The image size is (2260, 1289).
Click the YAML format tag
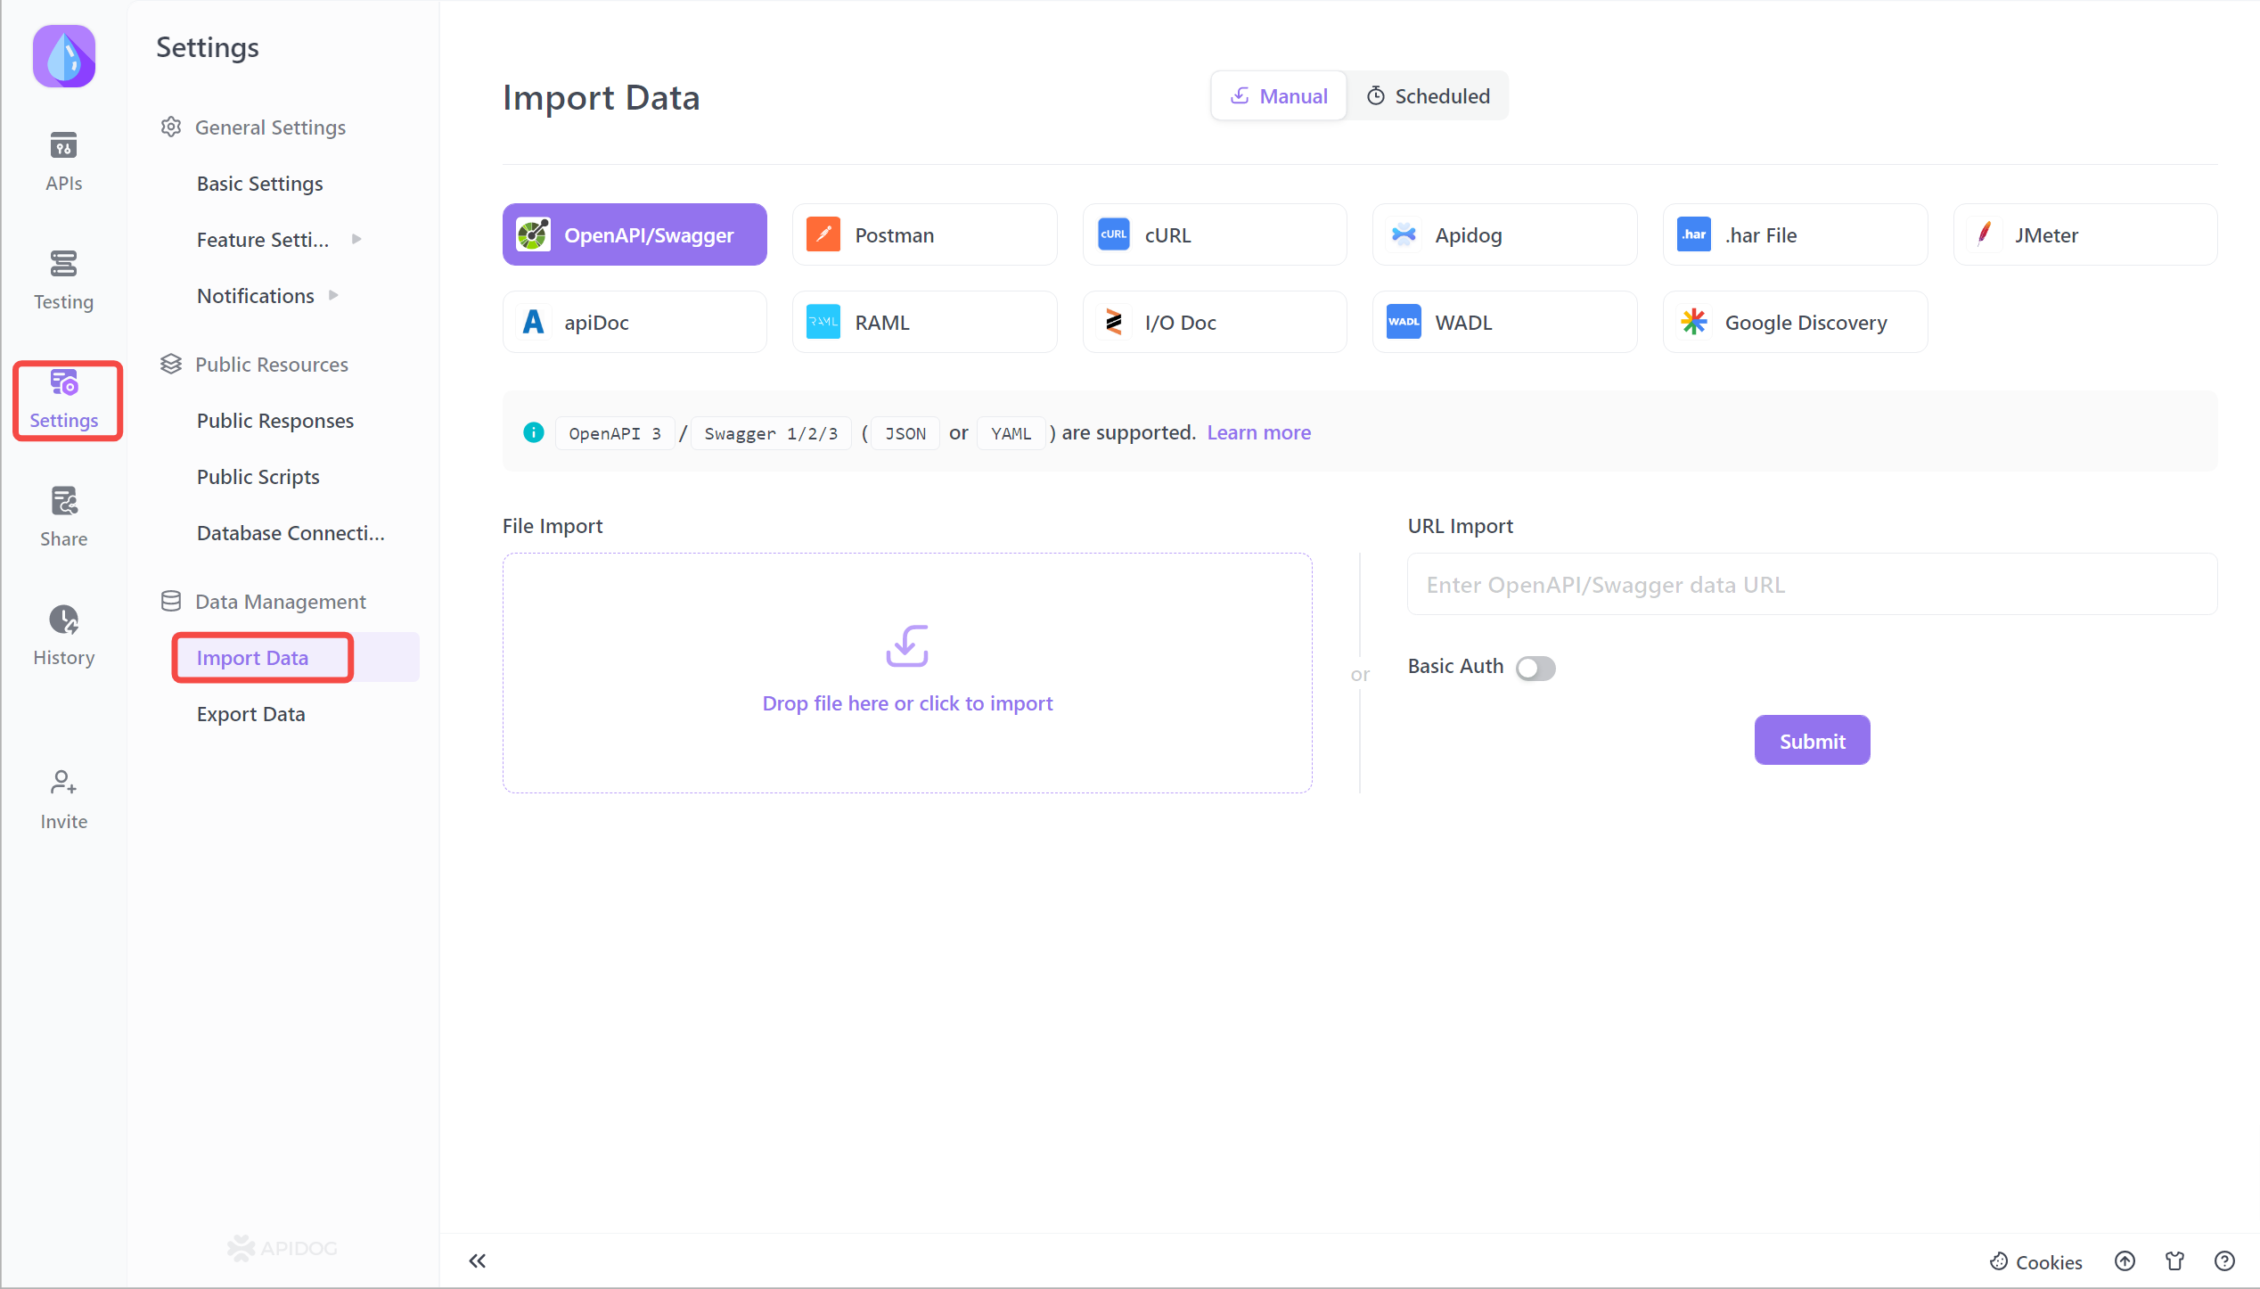[x=1011, y=433]
